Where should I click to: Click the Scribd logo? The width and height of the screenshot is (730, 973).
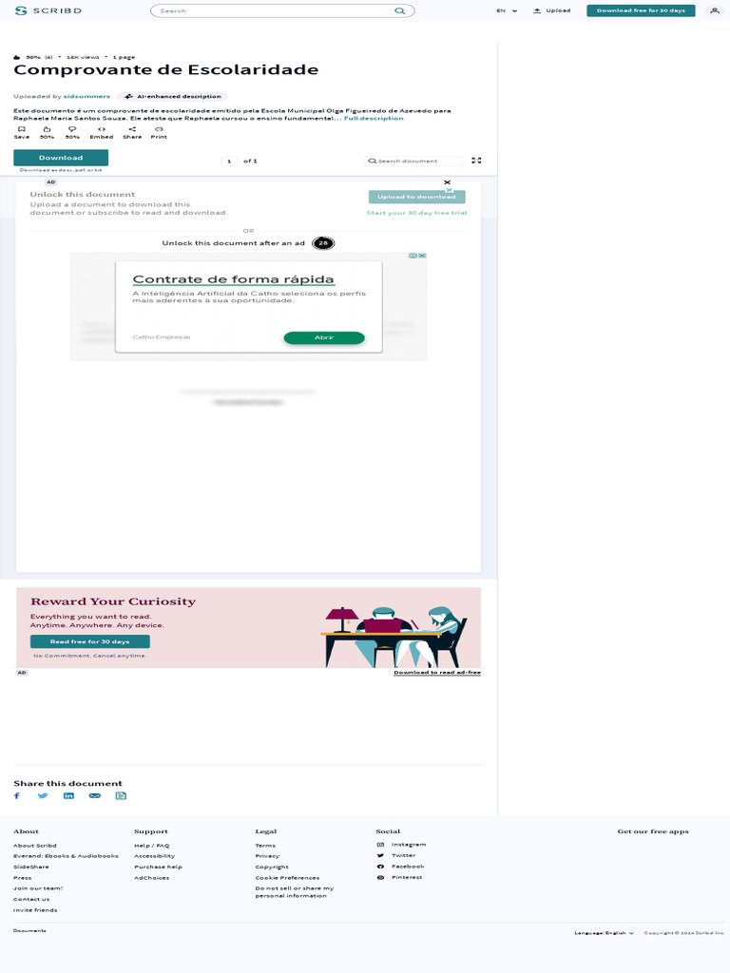point(48,10)
